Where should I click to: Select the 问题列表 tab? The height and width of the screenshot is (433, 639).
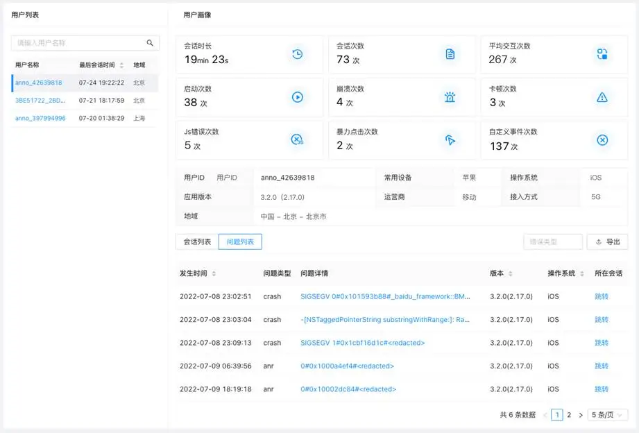click(240, 241)
